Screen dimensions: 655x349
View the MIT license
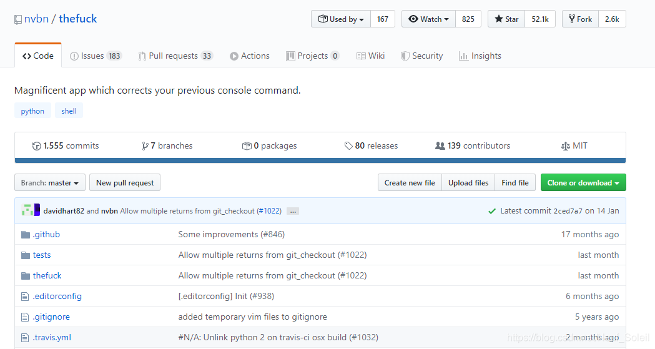(574, 145)
